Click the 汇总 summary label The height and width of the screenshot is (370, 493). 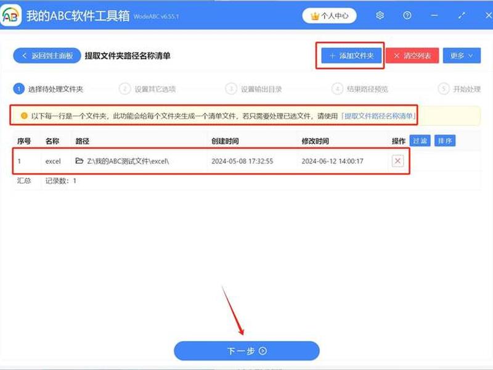24,181
